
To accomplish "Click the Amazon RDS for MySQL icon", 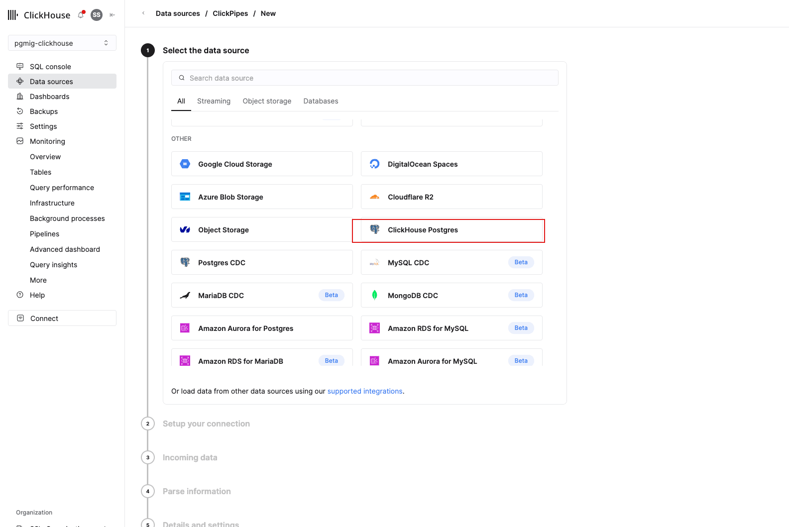I will click(x=375, y=328).
